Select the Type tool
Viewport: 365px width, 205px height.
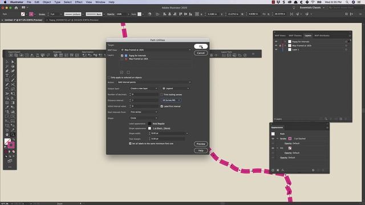(x=7, y=76)
